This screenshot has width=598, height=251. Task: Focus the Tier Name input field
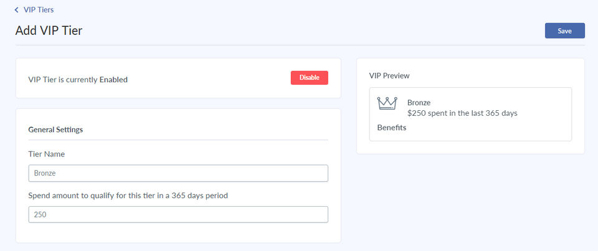(178, 173)
